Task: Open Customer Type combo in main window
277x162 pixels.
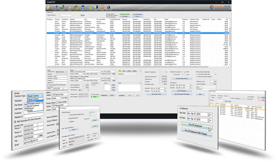Action: tap(61, 72)
